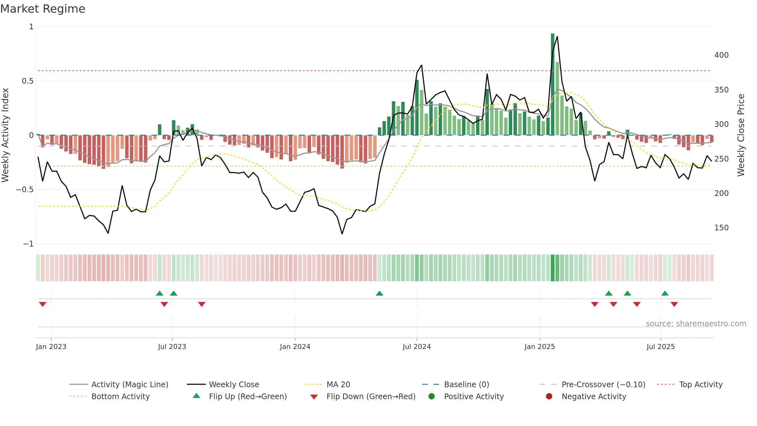Click the Flip Up marker just after Jul 2023

tap(173, 293)
